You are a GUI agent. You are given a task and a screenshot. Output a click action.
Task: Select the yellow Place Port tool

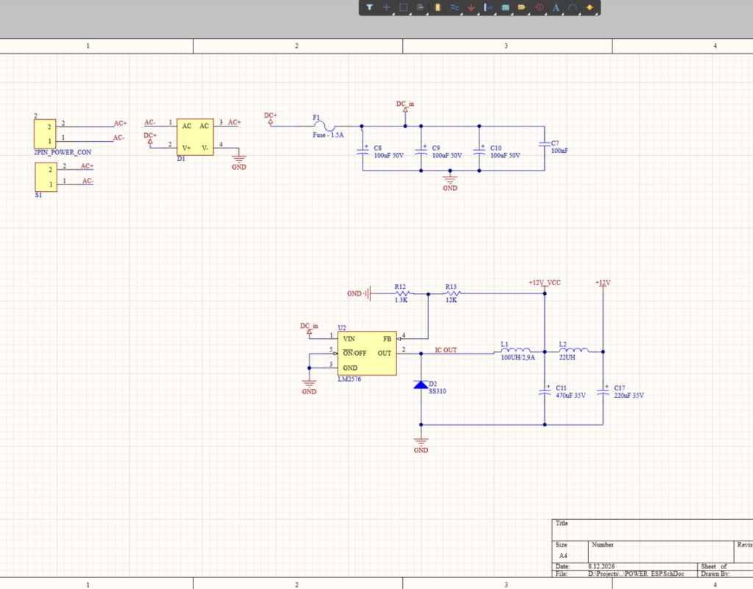522,7
